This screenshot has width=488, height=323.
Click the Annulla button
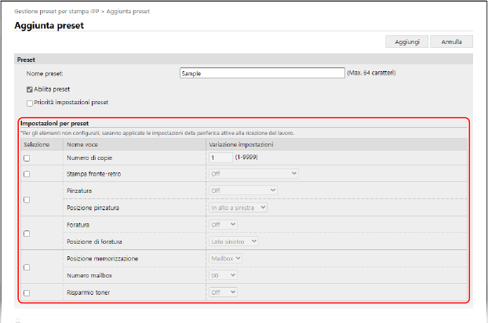[451, 42]
